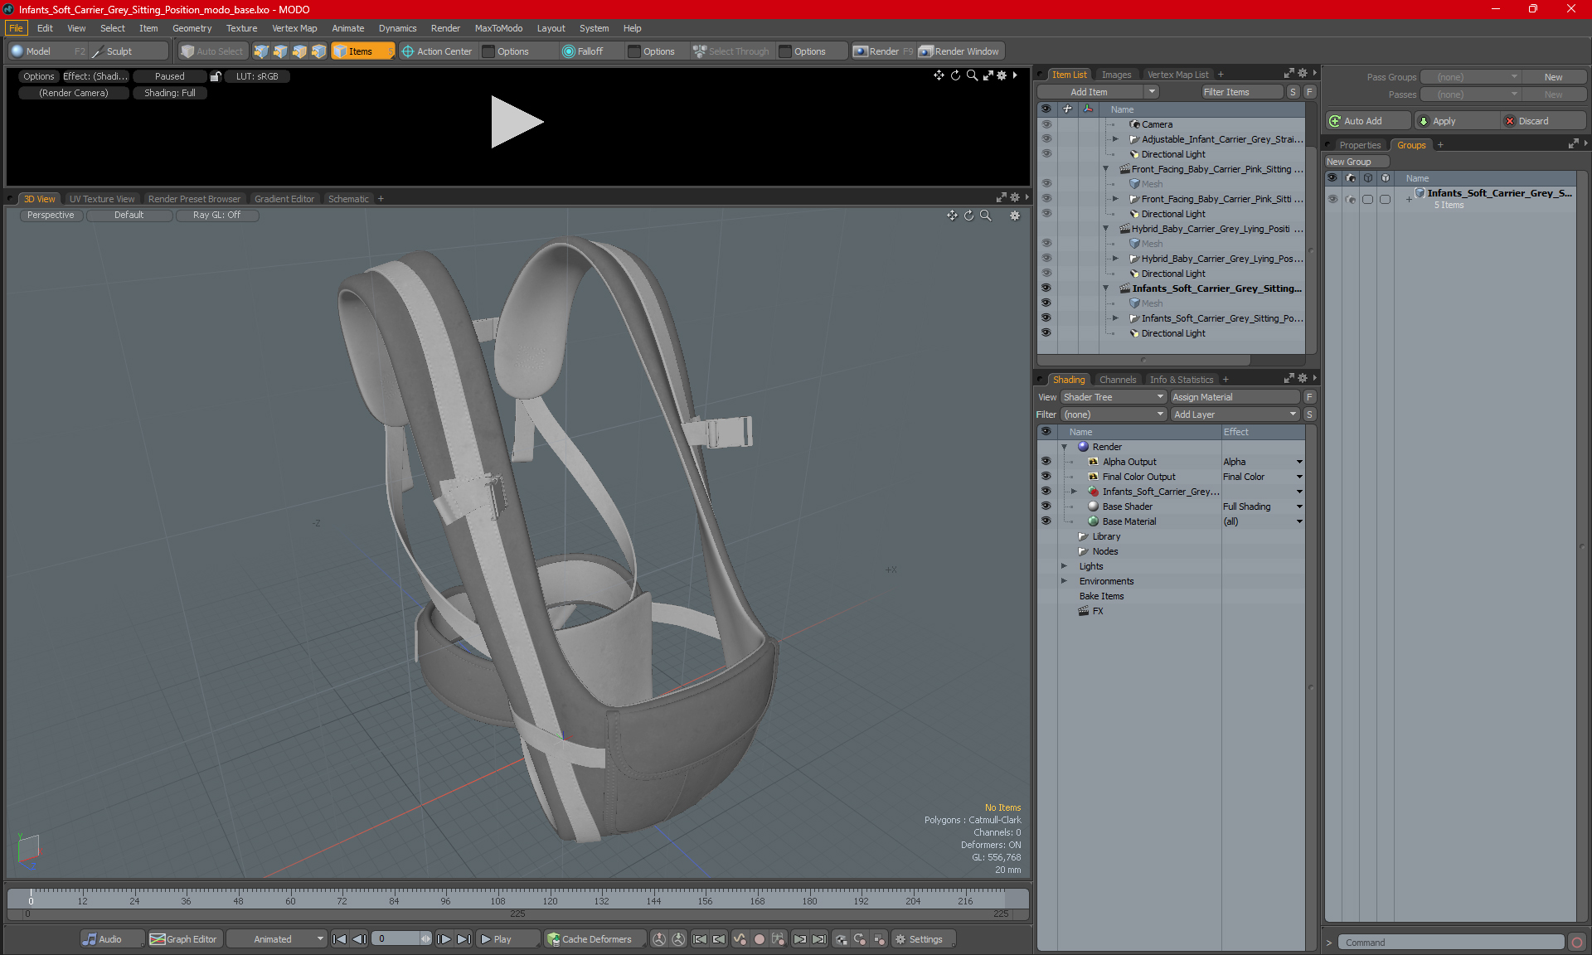Step to previous frame
The height and width of the screenshot is (955, 1592).
tap(359, 939)
